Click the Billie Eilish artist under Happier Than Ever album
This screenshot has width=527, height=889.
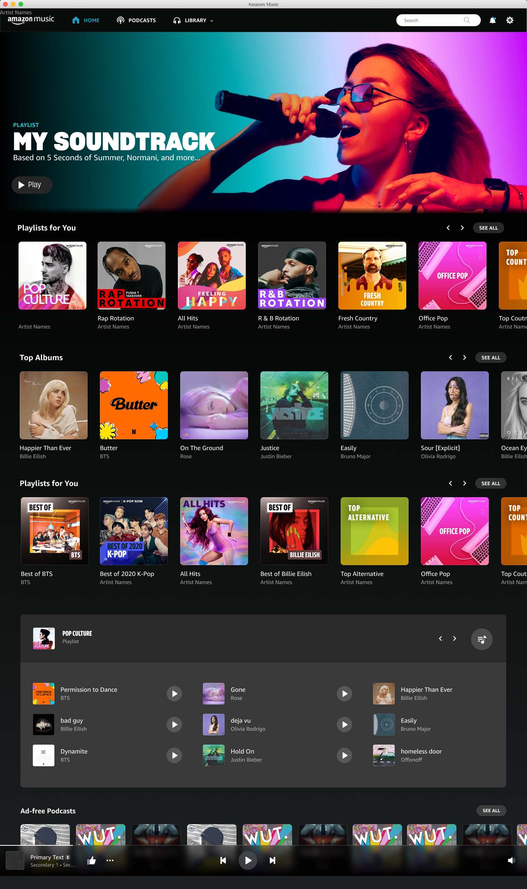tap(33, 456)
